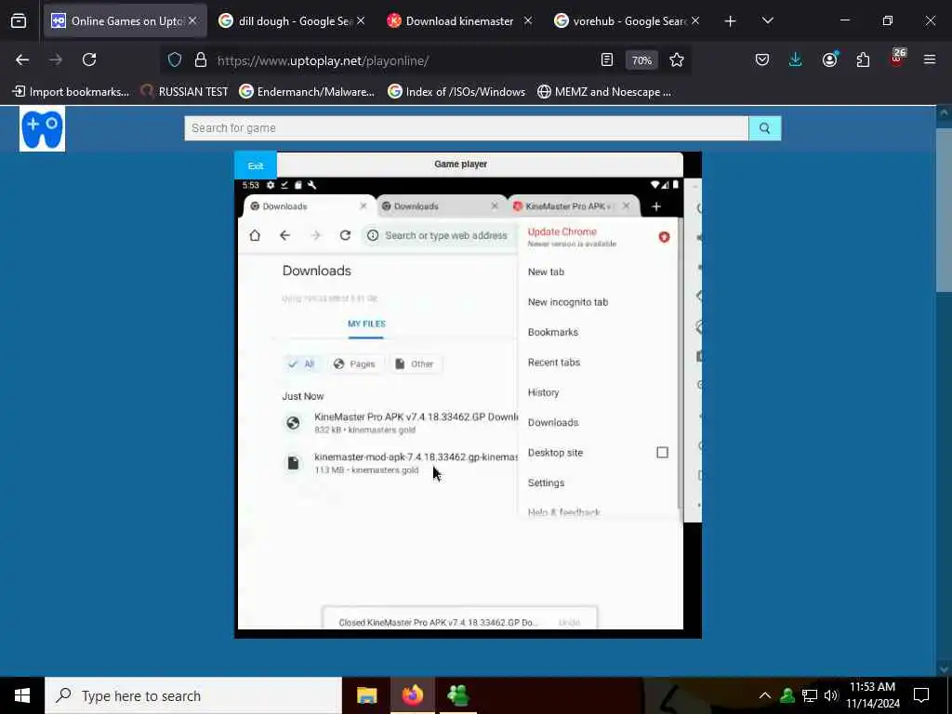Viewport: 952px width, 714px height.
Task: Select the Pages filter chip
Action: [354, 364]
